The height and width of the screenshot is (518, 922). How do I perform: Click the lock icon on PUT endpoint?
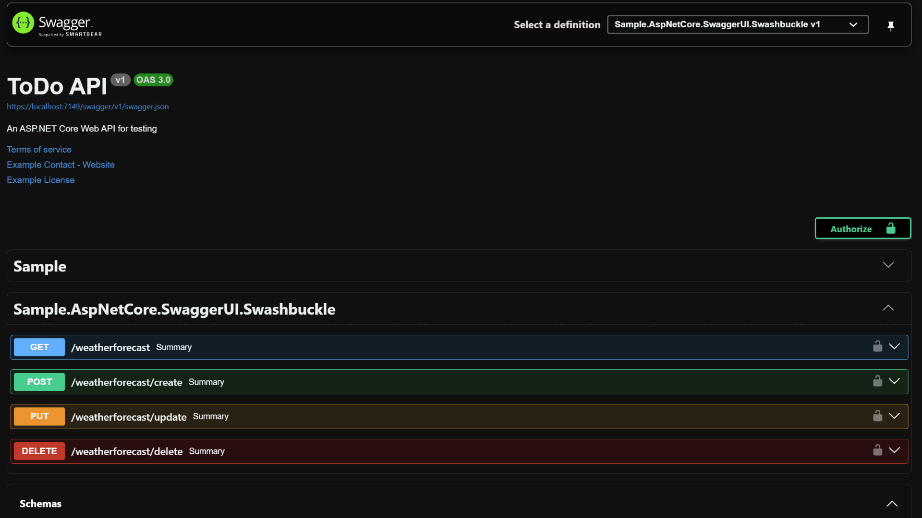877,415
